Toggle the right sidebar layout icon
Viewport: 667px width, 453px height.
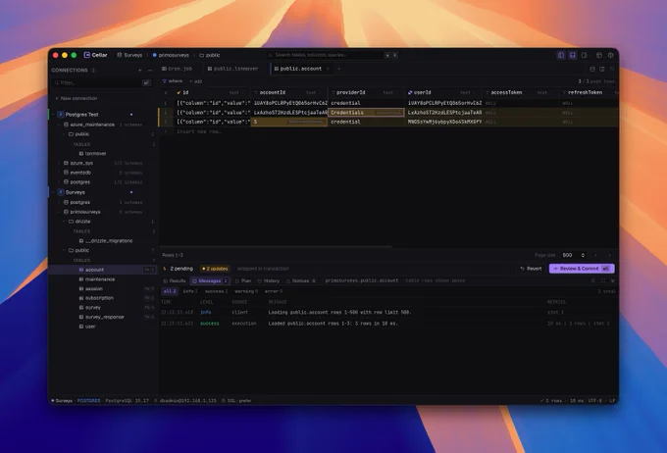point(584,55)
